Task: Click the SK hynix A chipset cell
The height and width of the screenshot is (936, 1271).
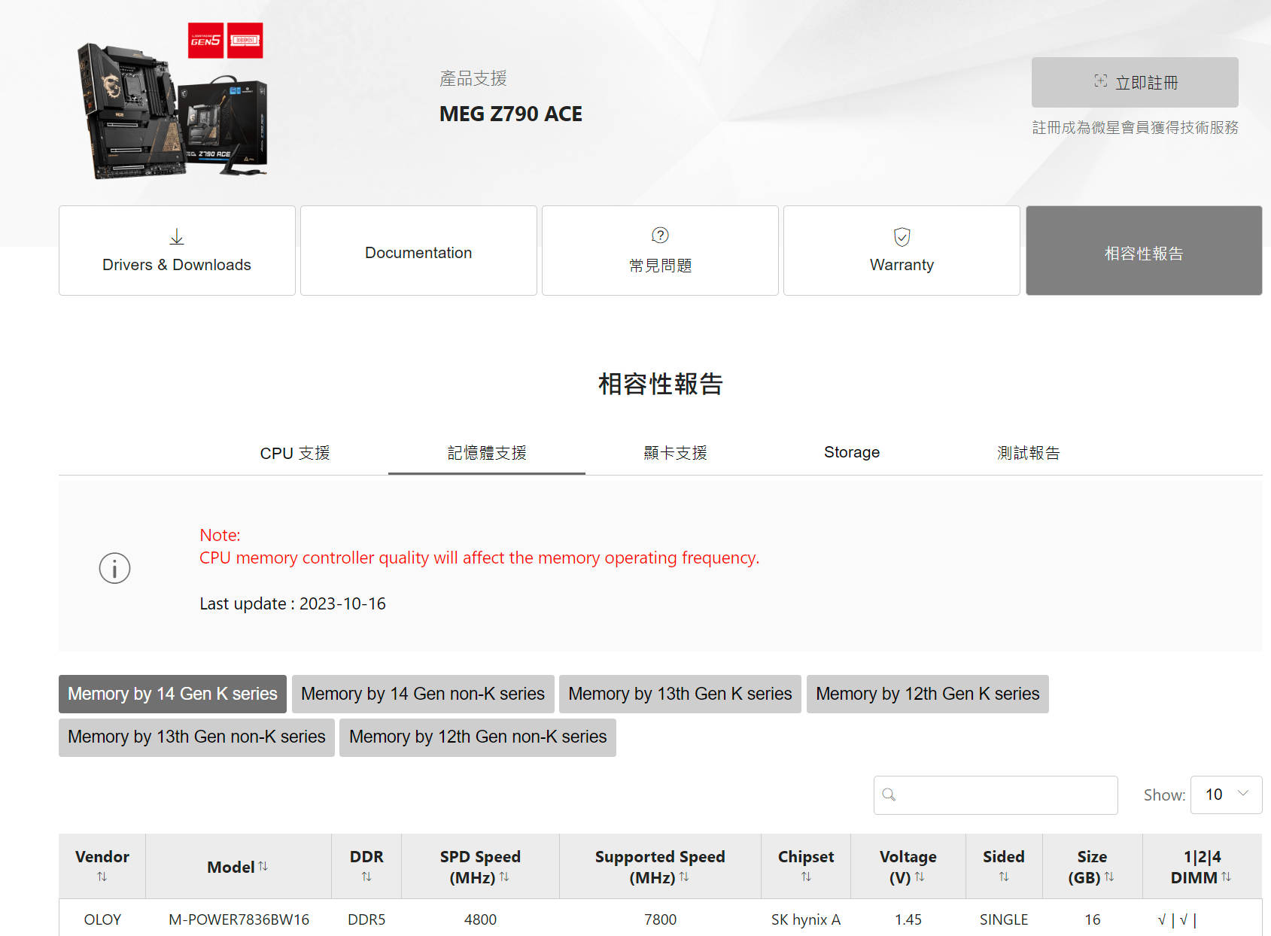Action: tap(806, 919)
